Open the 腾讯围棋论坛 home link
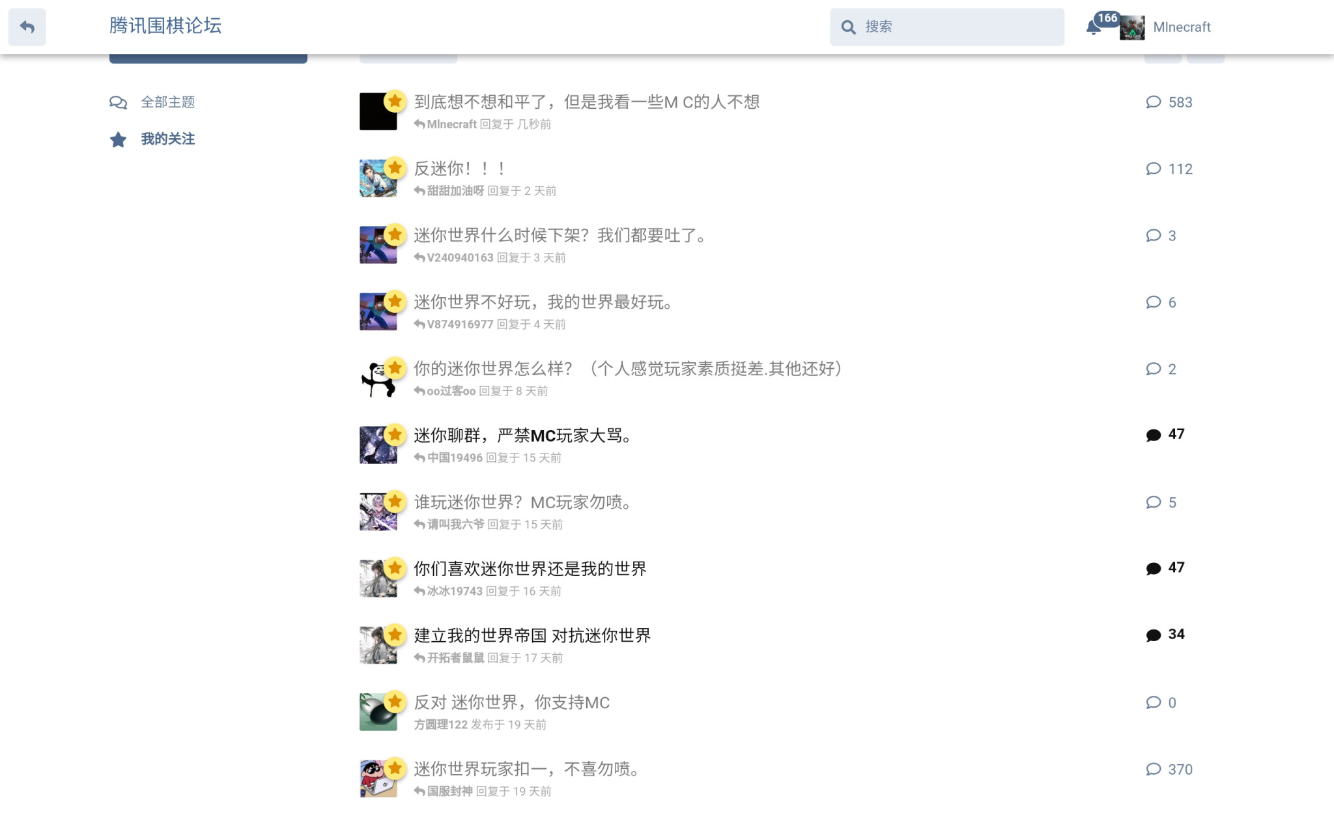The image size is (1334, 834). pos(165,25)
